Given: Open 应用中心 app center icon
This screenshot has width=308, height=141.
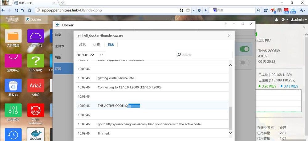Looking at the screenshot, I should coord(13,61).
